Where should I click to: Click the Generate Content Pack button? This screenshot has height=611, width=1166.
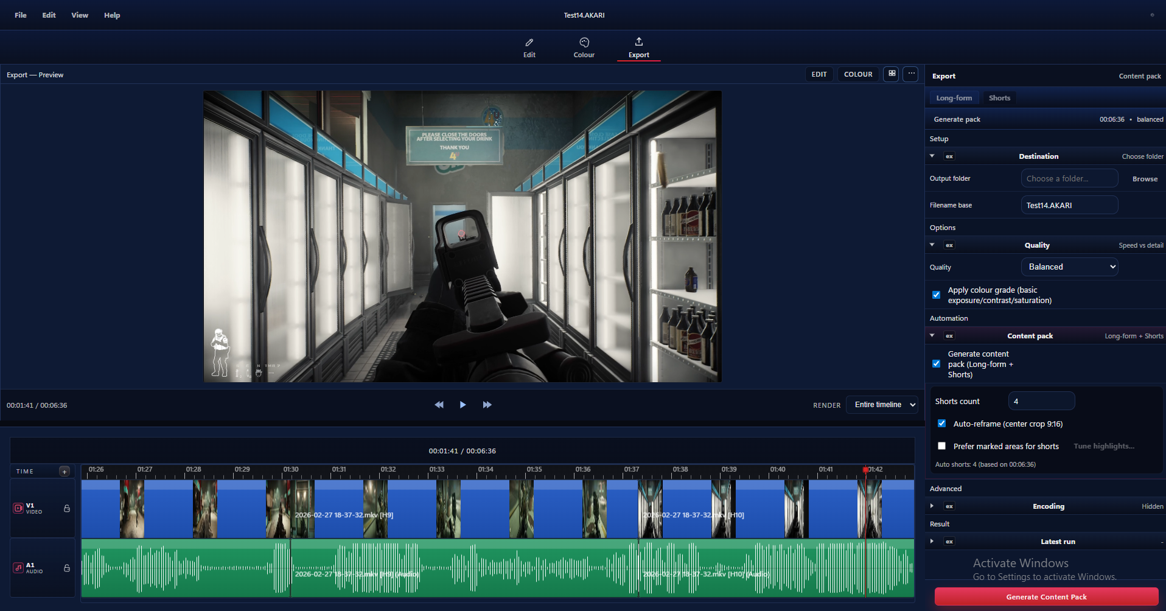[1046, 596]
